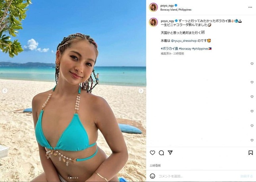Open comments via speech bubble icon
Viewport: 256px width, 182px height.
[161, 153]
